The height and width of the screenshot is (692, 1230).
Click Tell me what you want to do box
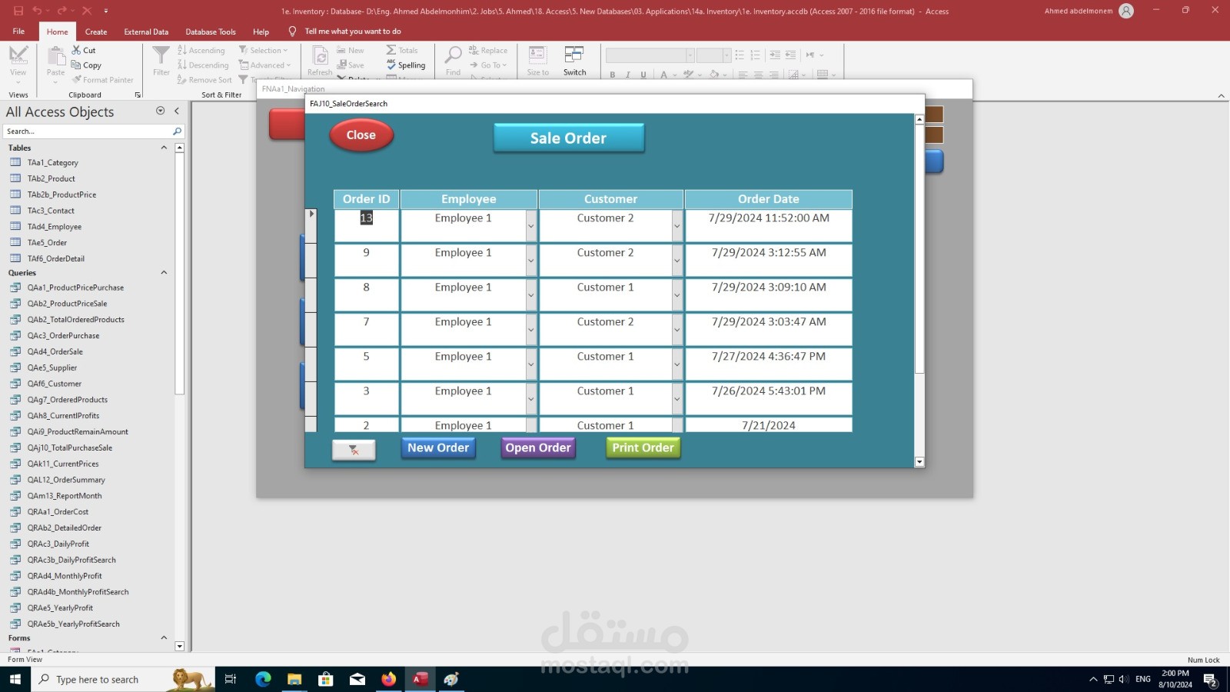pos(353,32)
